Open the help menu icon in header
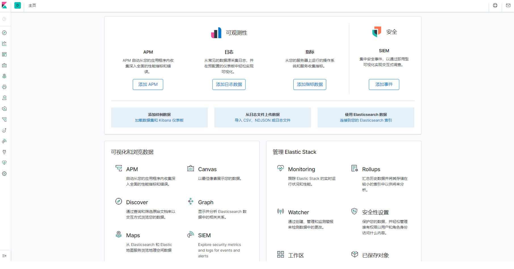 [x=495, y=5]
